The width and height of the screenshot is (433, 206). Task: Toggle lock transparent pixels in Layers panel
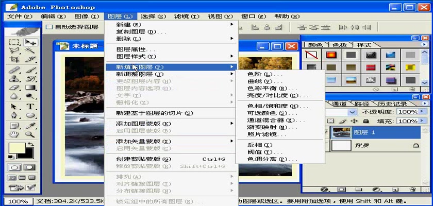[x=330, y=121]
